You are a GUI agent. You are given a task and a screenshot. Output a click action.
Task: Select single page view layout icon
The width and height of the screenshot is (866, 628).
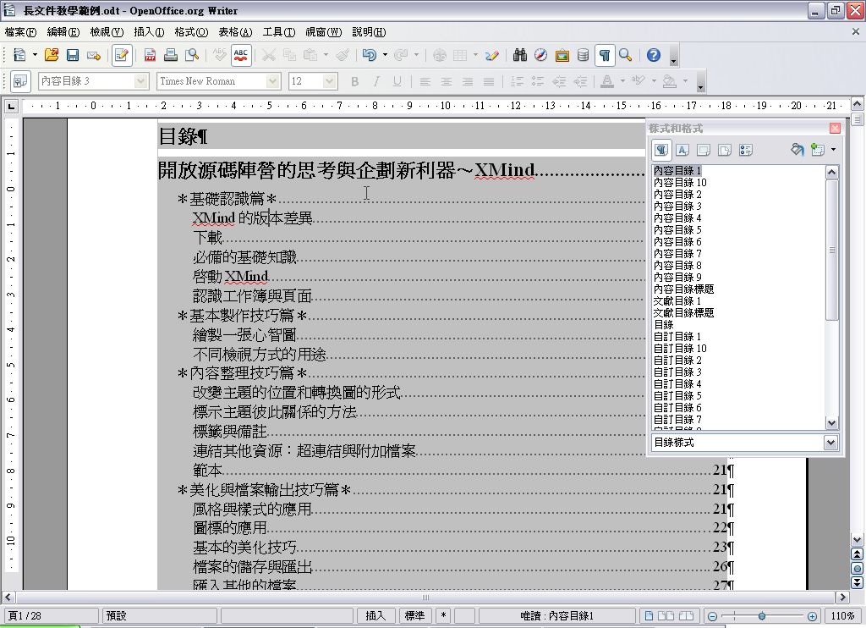point(649,615)
